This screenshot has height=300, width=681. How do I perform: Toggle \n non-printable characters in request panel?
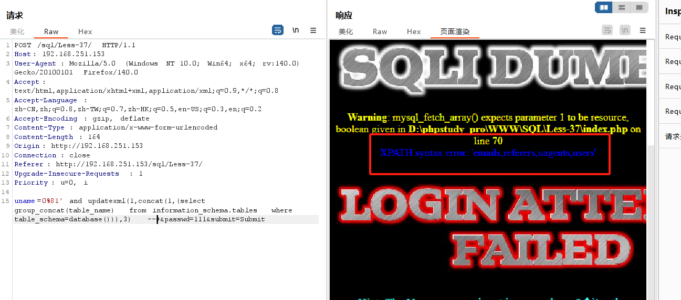(x=296, y=30)
